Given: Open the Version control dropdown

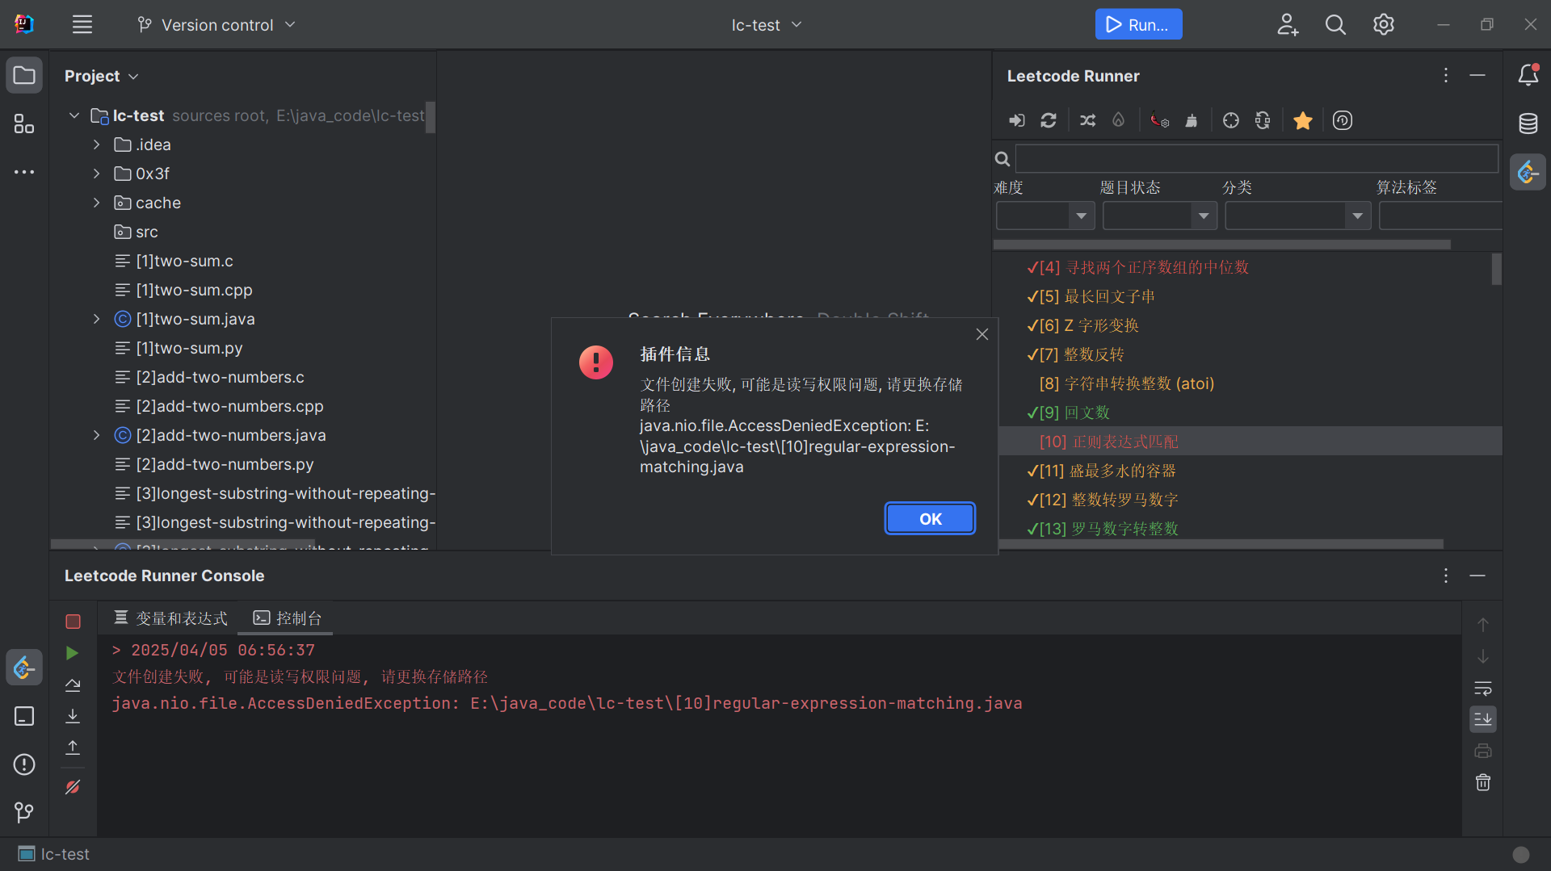Looking at the screenshot, I should pos(216,25).
